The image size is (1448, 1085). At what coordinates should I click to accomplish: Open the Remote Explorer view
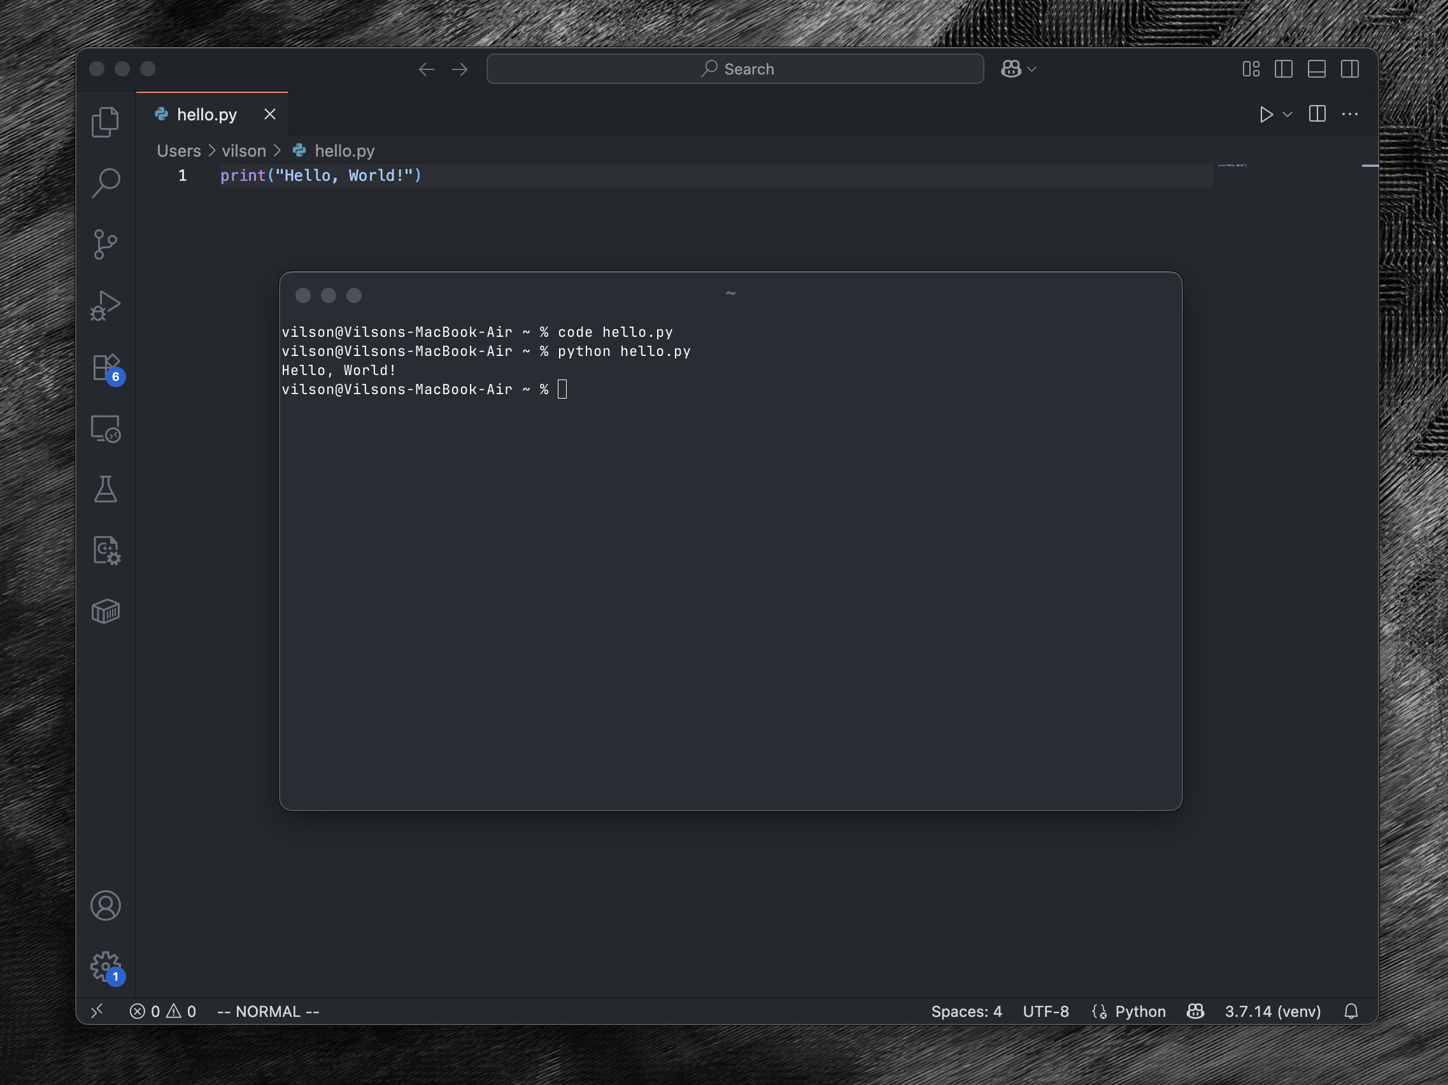pyautogui.click(x=106, y=429)
